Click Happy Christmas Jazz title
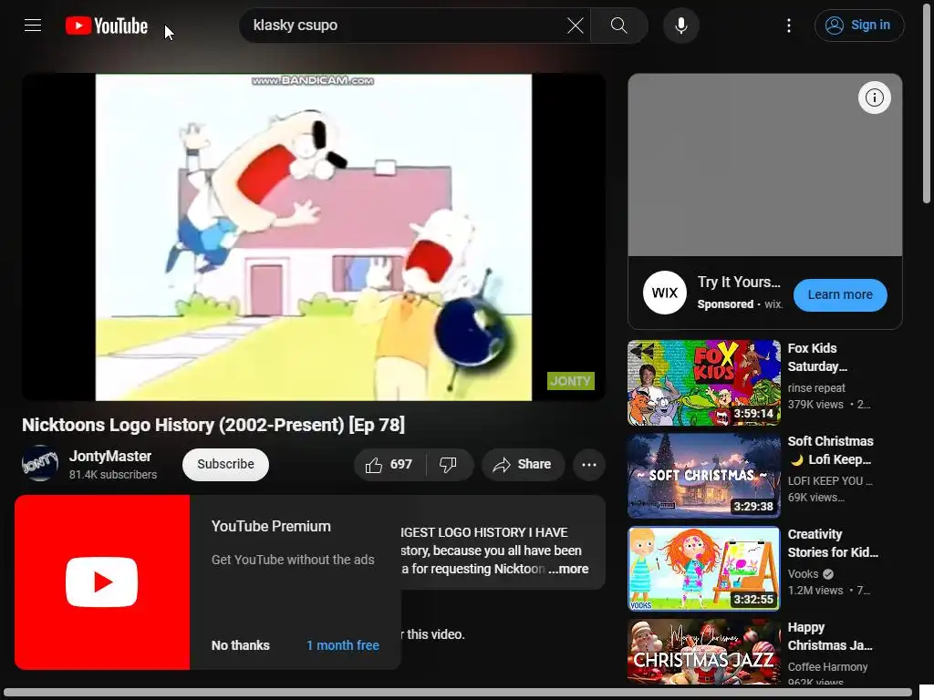934x700 pixels. point(830,636)
